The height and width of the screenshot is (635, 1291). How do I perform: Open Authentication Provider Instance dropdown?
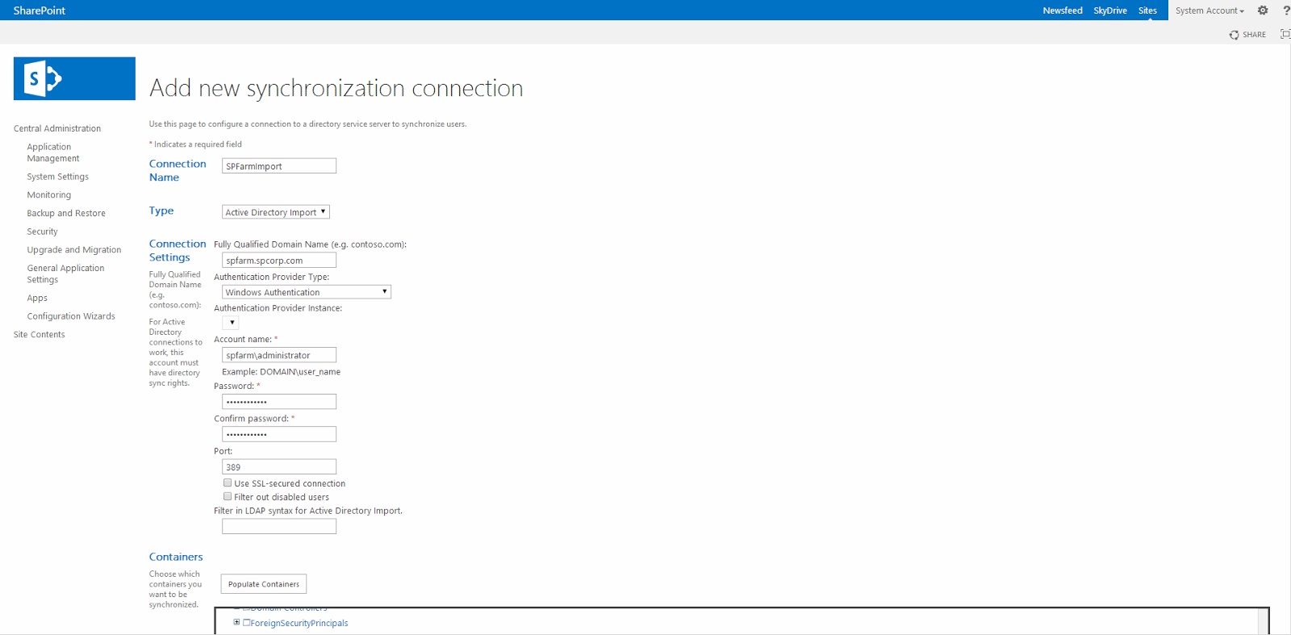231,323
